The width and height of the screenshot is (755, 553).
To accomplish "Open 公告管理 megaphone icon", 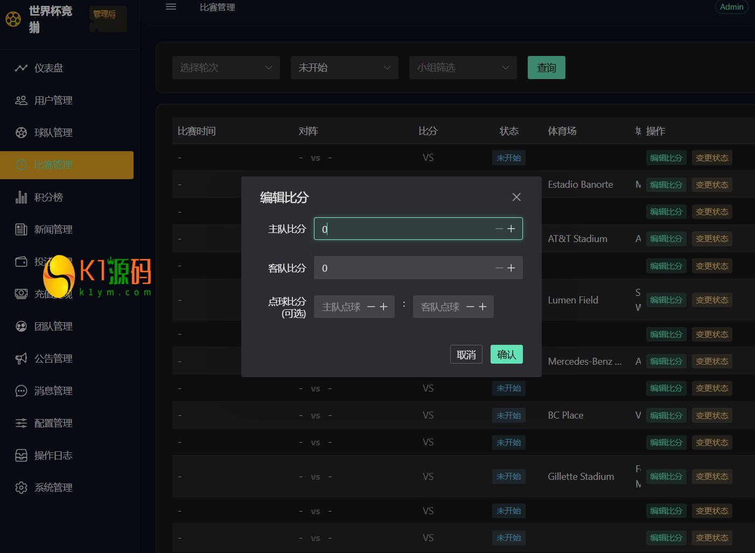I will pos(21,358).
